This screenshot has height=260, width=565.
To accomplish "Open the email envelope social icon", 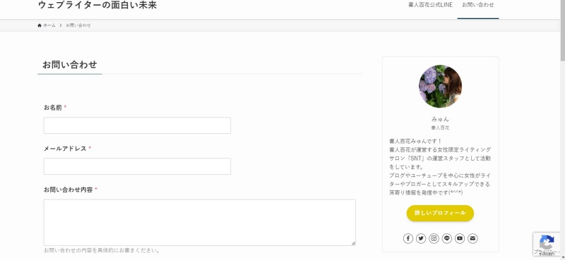I will (x=472, y=238).
